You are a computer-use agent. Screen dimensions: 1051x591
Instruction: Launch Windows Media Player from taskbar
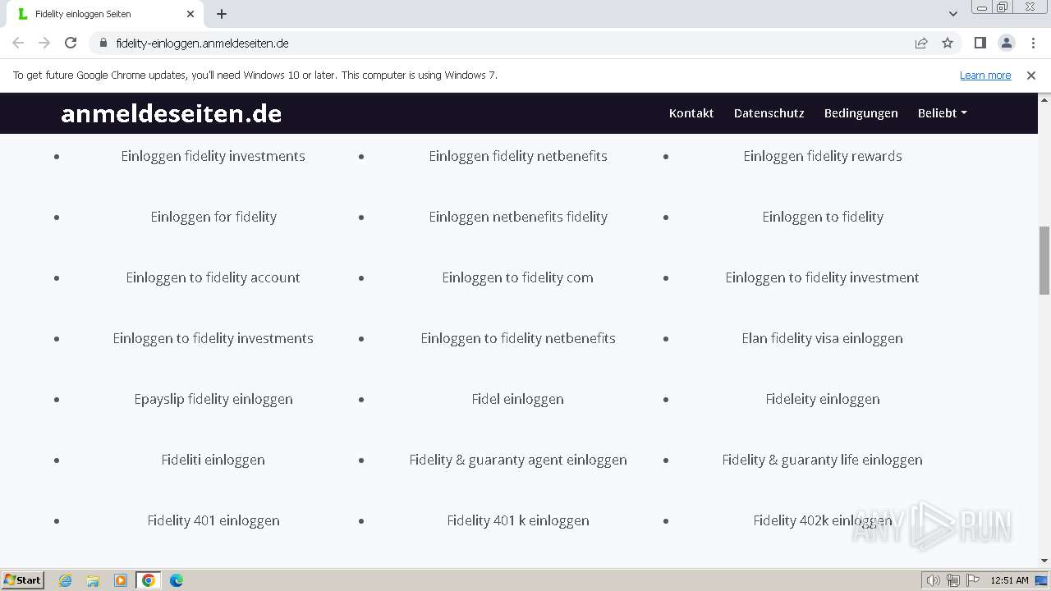pos(121,580)
